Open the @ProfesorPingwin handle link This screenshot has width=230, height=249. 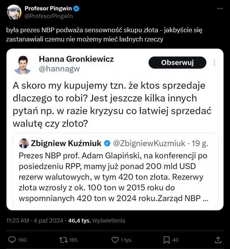[x=49, y=16]
